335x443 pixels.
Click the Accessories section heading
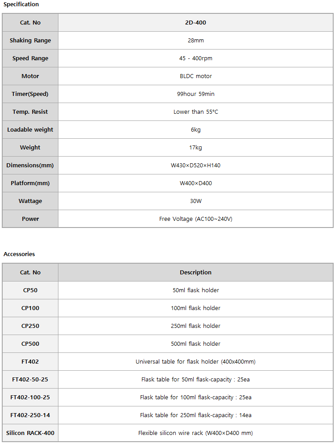click(x=19, y=254)
